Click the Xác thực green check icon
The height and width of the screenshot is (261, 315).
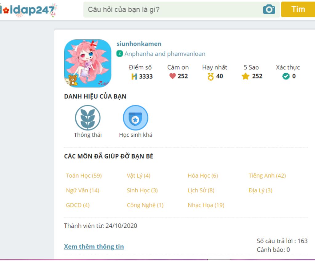click(x=286, y=76)
